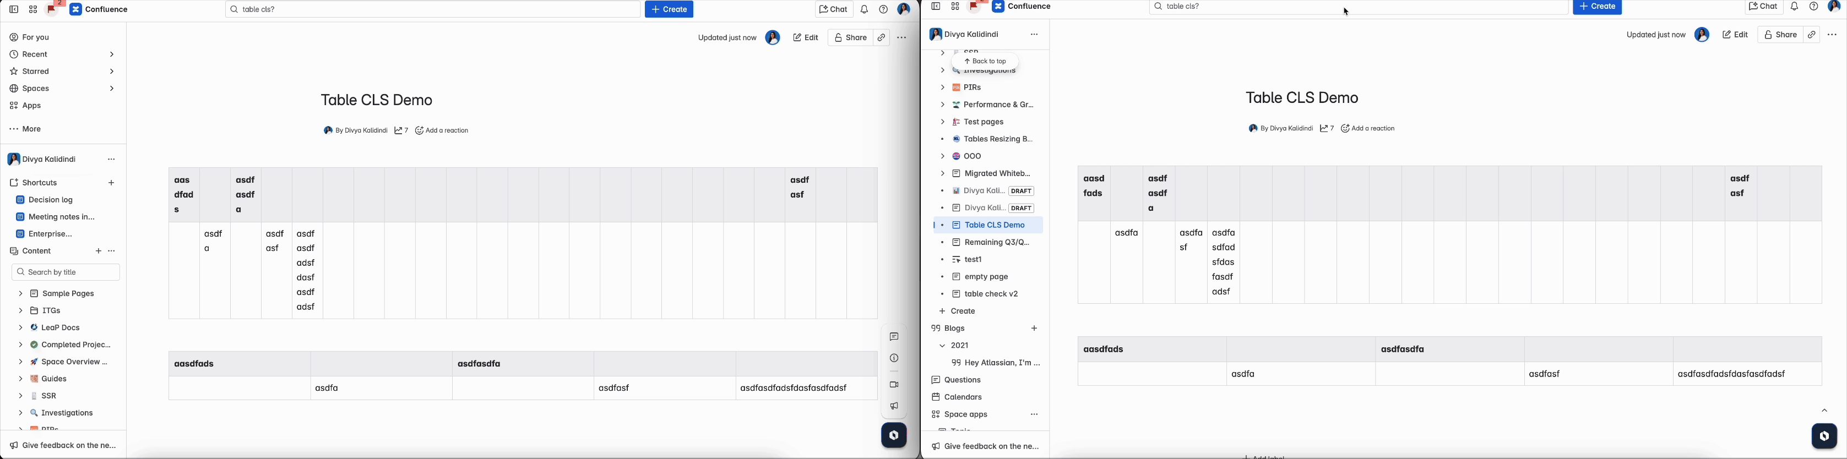
Task: Collapse sidebar in left Confluence window
Action: (14, 10)
